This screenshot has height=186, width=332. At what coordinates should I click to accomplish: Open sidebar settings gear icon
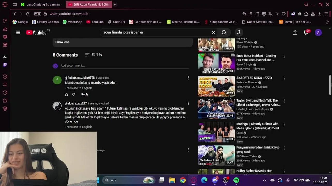point(5,109)
